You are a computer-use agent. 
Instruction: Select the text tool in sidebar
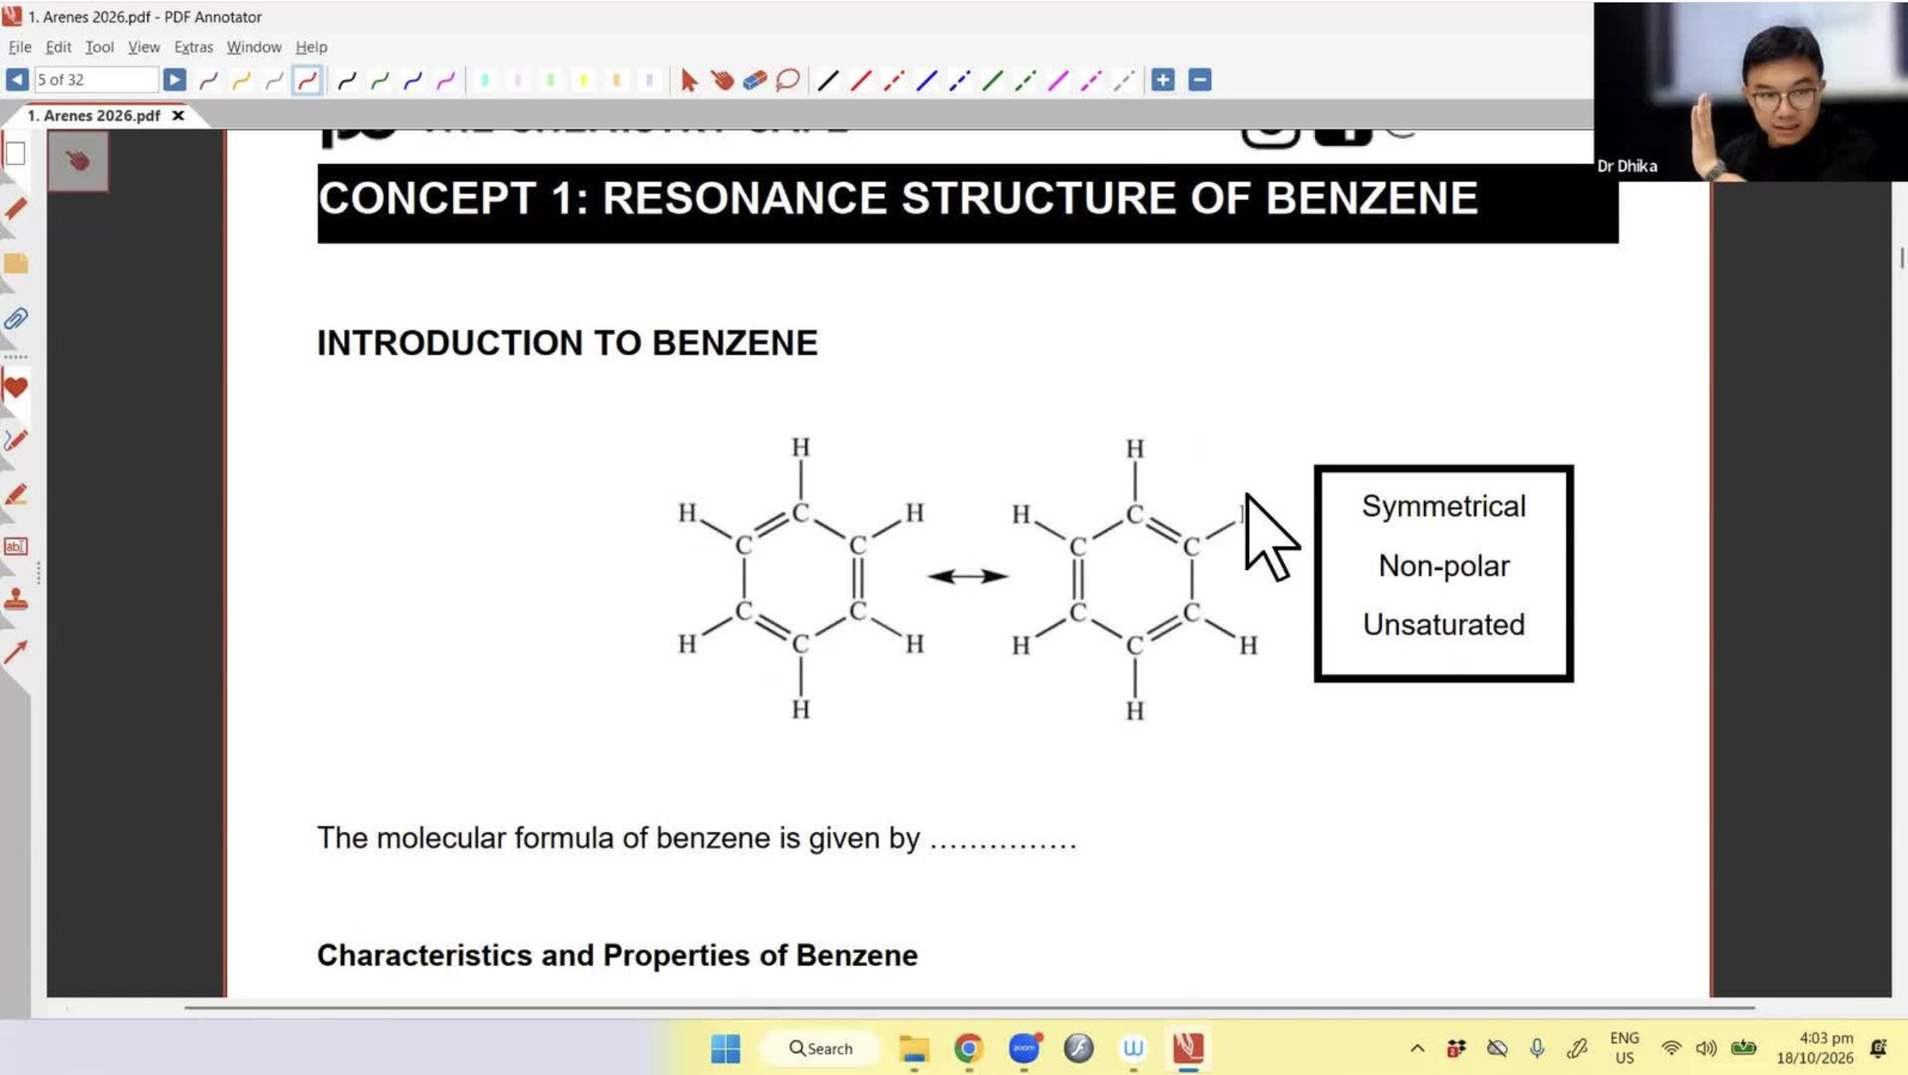pyautogui.click(x=15, y=546)
